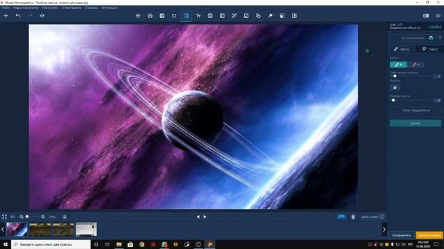Open the grid layout tool at toolbar end
The height and width of the screenshot is (249, 444).
tap(294, 16)
